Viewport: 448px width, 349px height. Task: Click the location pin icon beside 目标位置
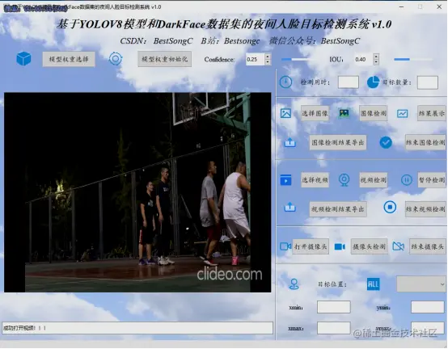pos(294,284)
